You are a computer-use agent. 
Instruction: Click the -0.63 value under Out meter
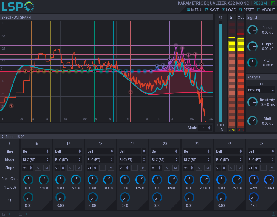point(240,130)
